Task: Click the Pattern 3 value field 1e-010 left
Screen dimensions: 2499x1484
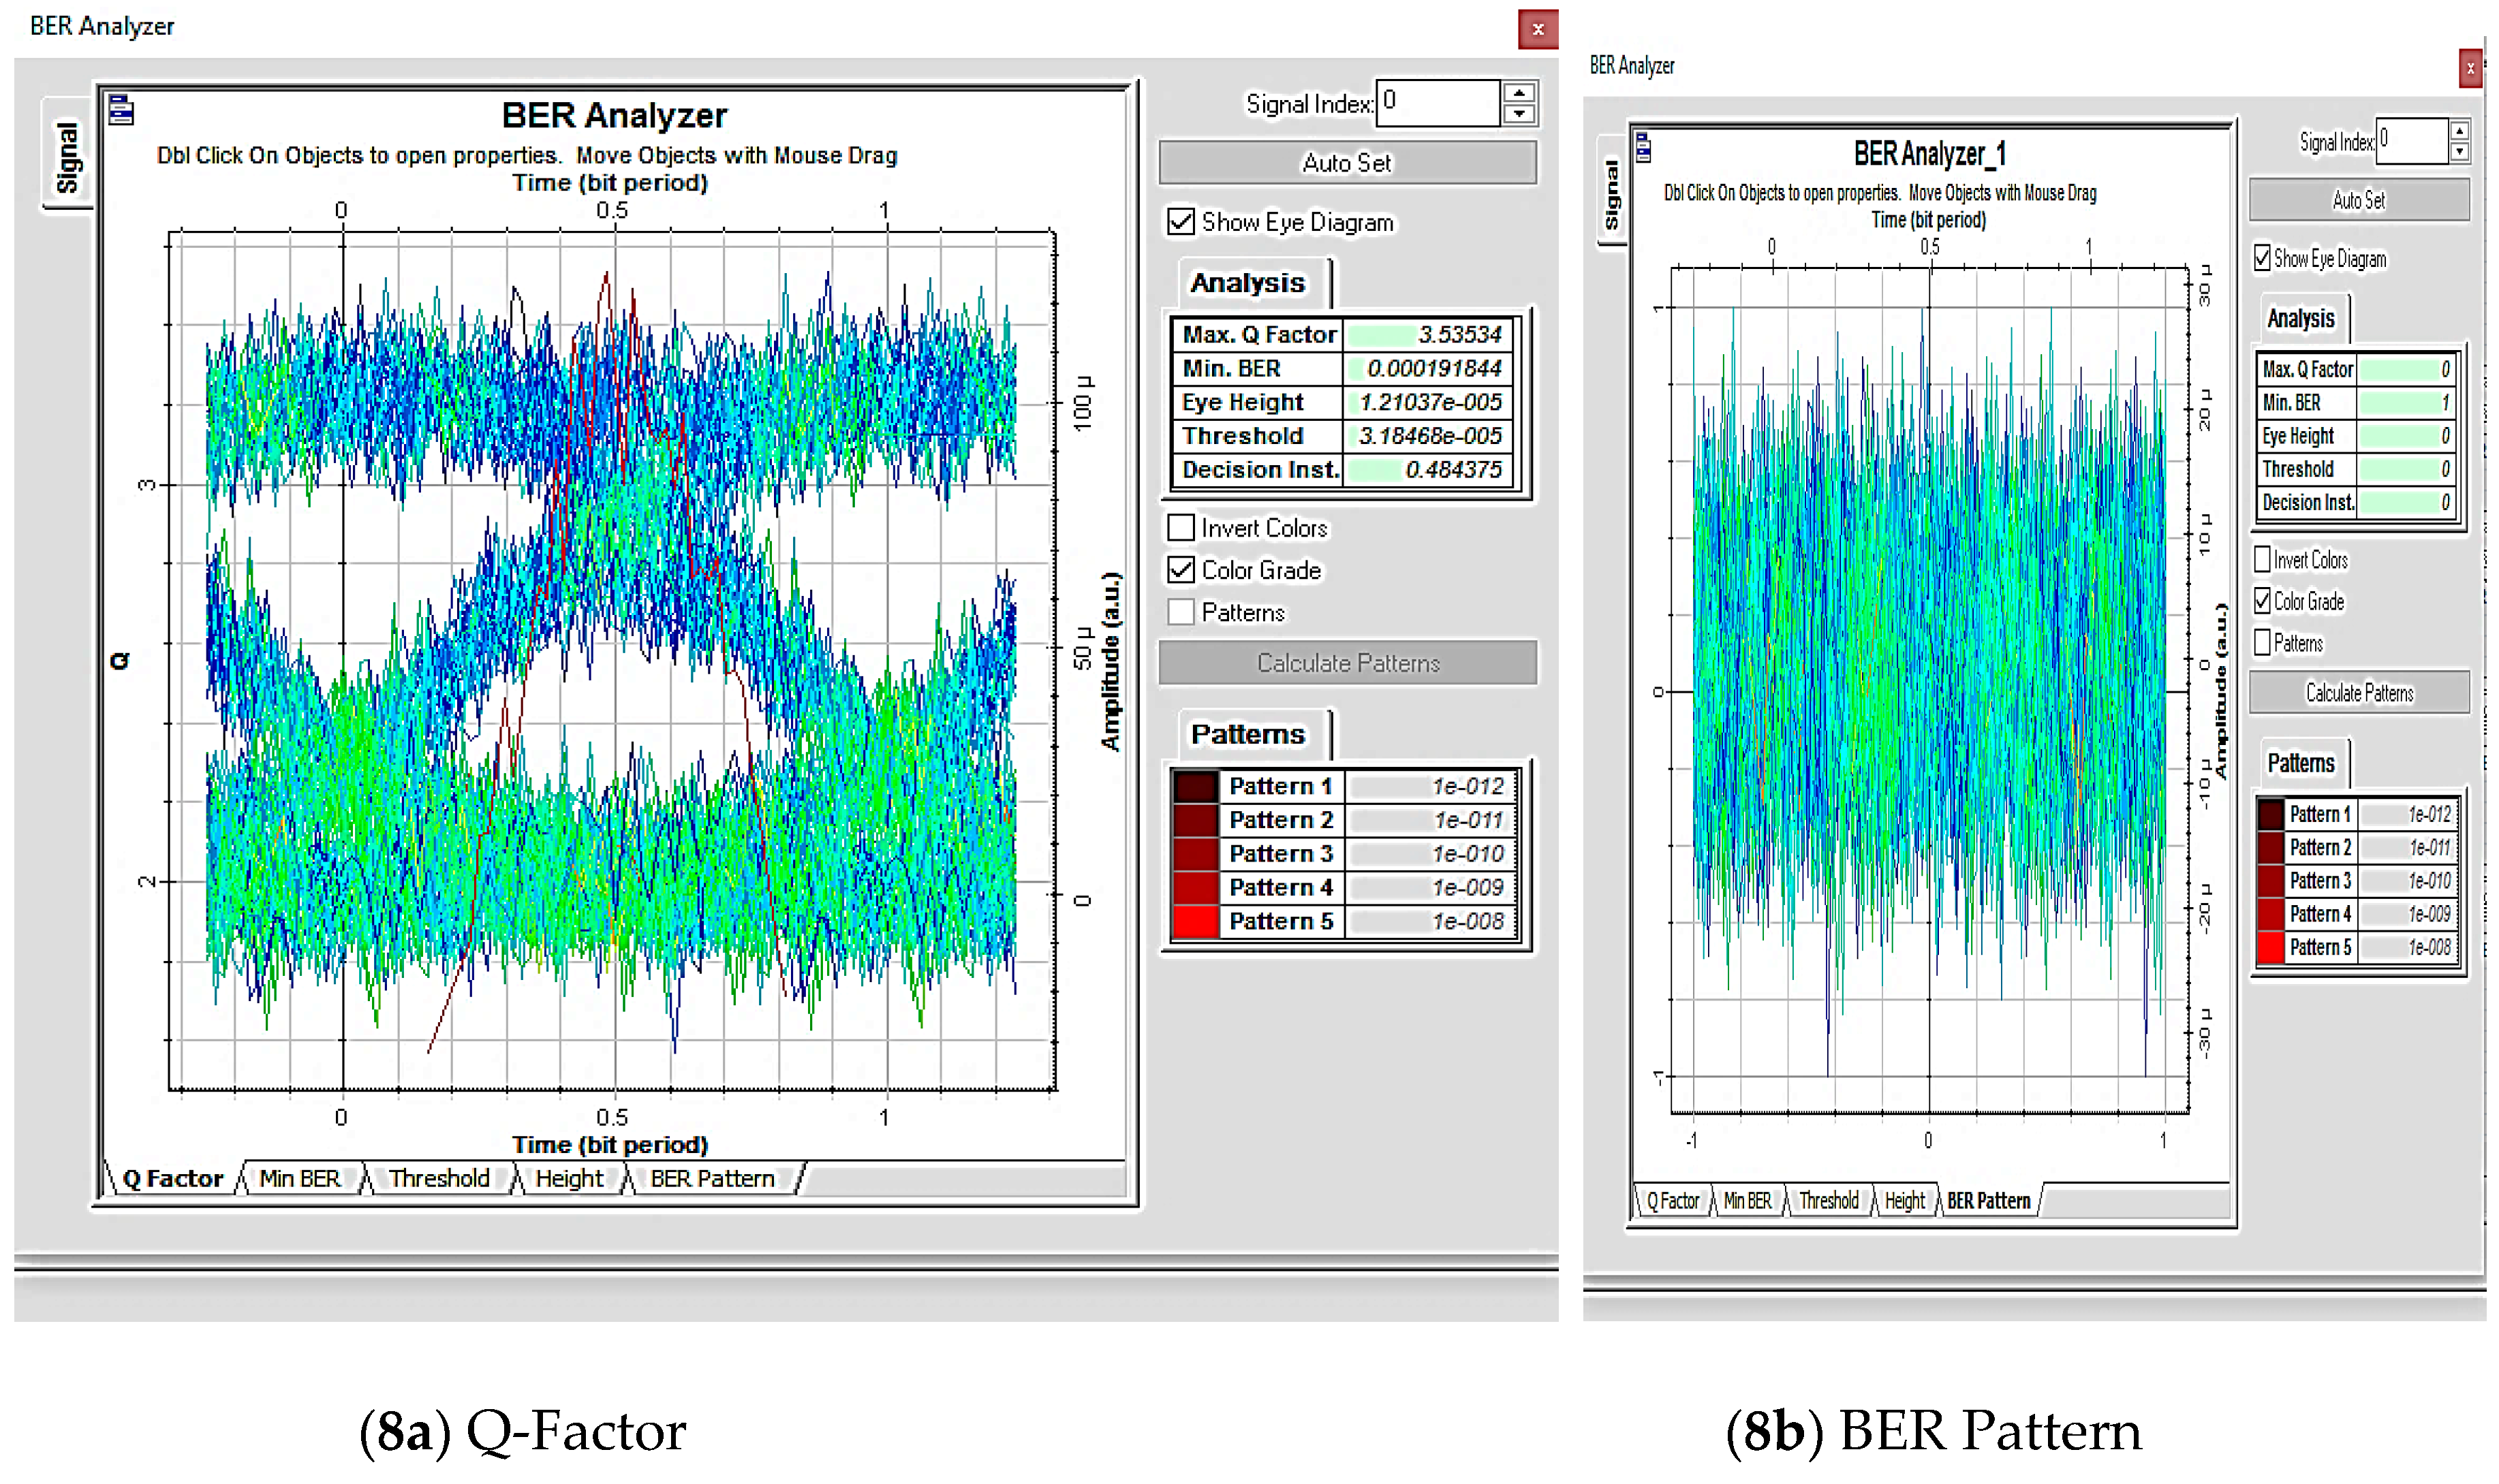Action: click(x=1431, y=854)
